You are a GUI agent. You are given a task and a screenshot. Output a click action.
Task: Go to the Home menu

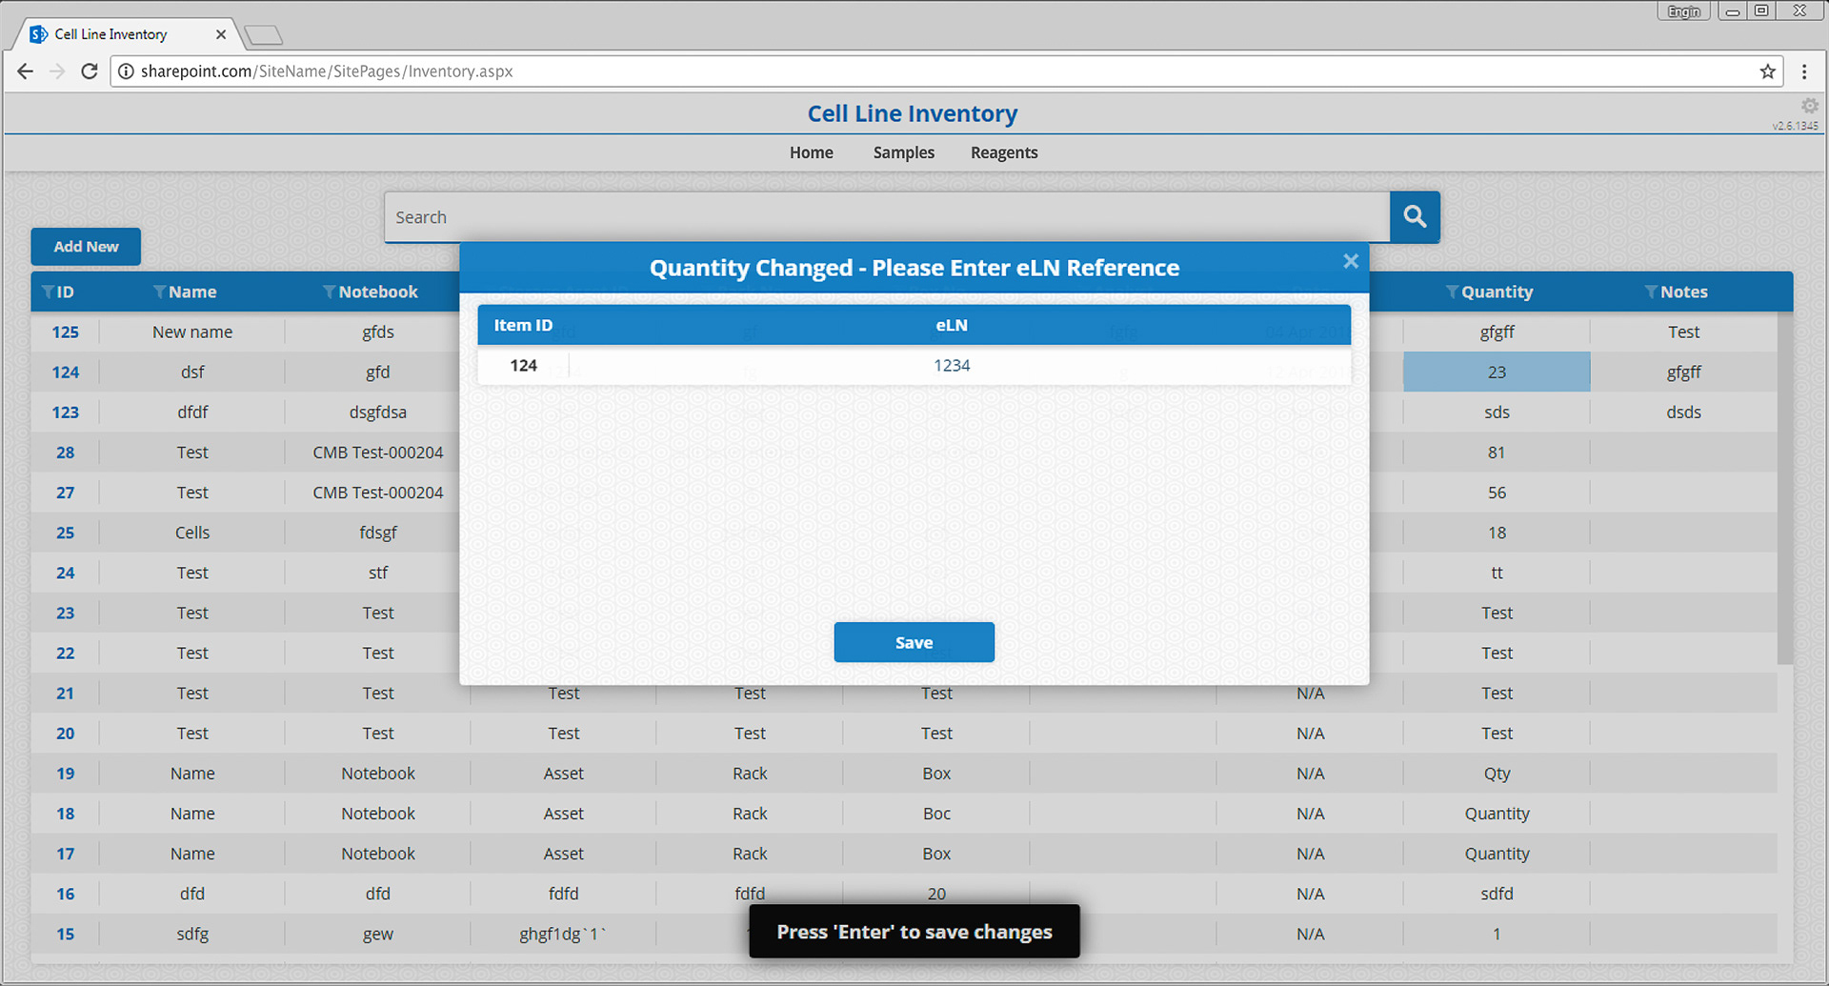811,152
